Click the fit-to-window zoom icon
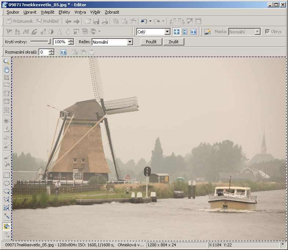 coord(177,32)
